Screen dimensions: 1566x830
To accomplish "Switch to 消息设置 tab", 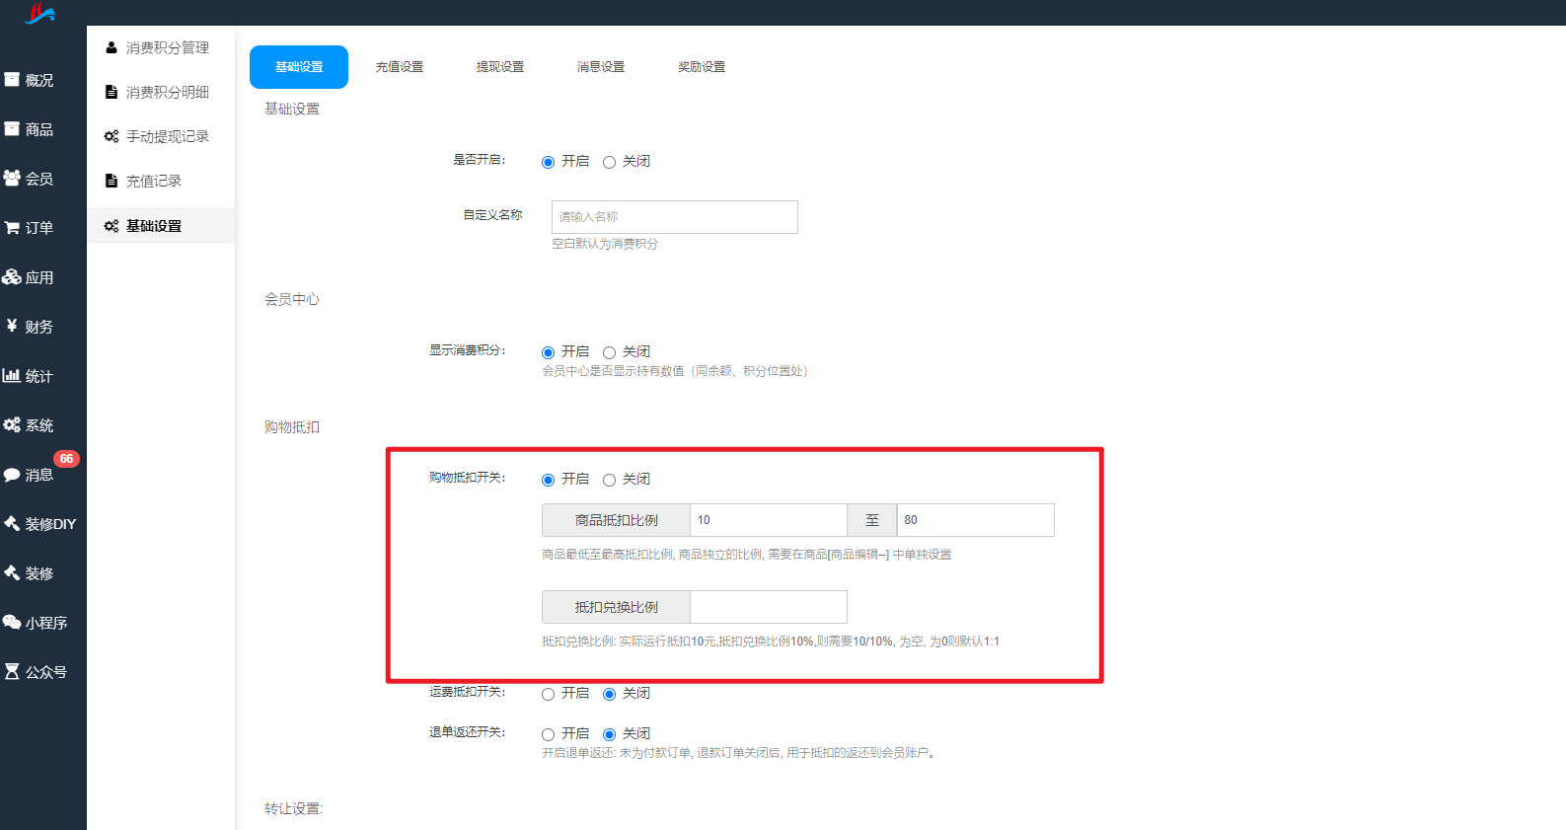I will [601, 67].
